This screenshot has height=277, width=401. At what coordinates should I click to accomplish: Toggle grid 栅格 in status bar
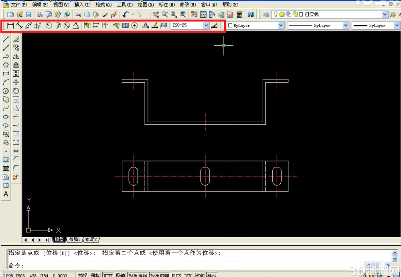click(x=95, y=275)
